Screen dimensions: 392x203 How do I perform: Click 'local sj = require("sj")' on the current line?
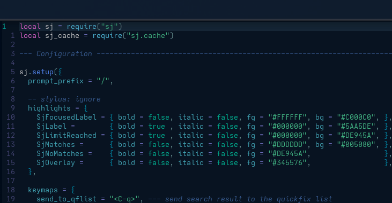coord(71,26)
